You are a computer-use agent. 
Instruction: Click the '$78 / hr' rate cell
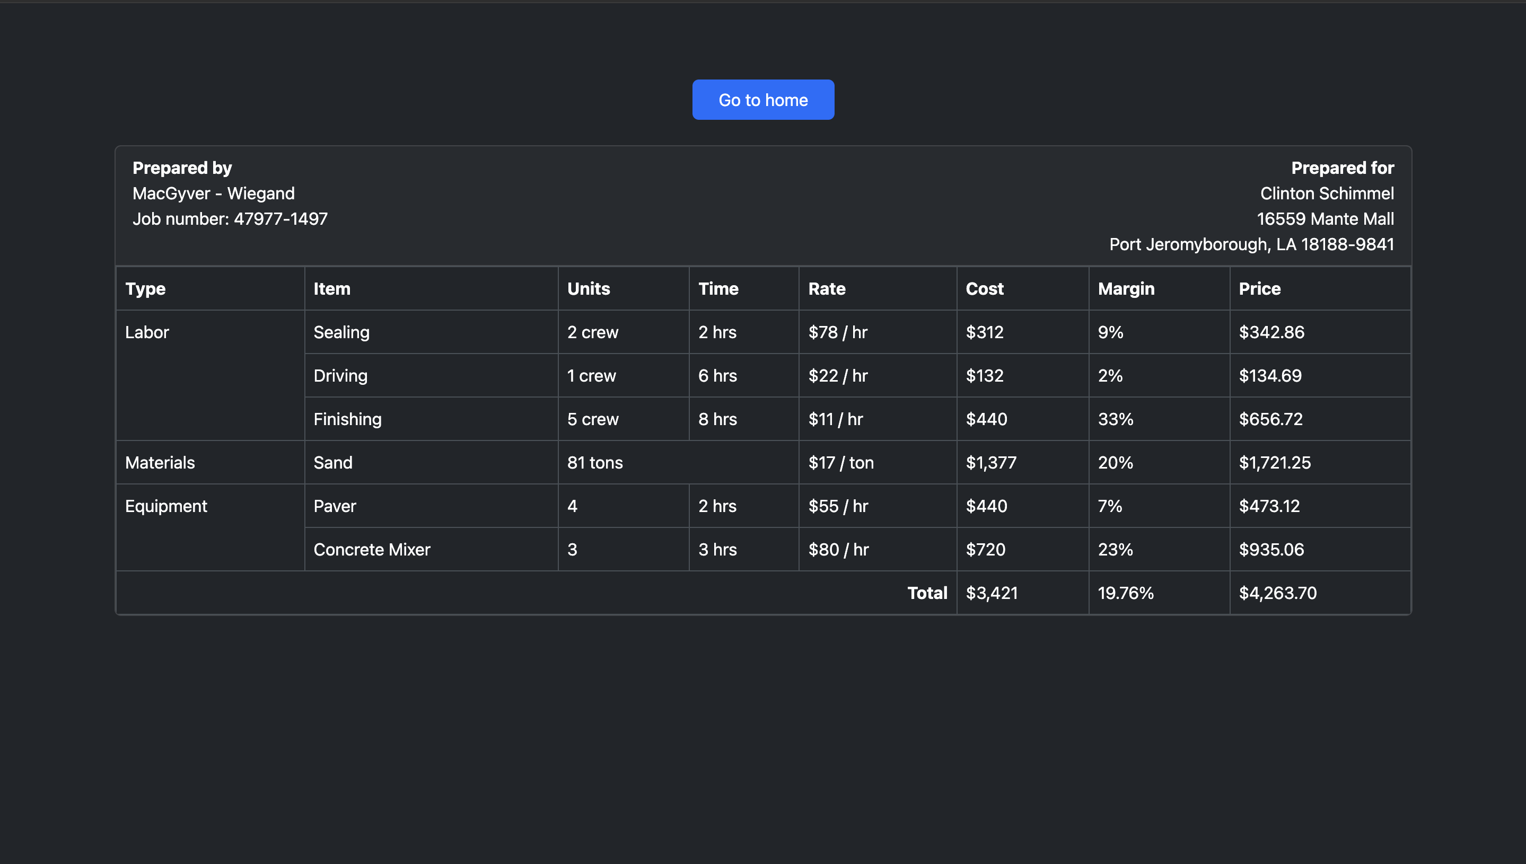pos(878,332)
